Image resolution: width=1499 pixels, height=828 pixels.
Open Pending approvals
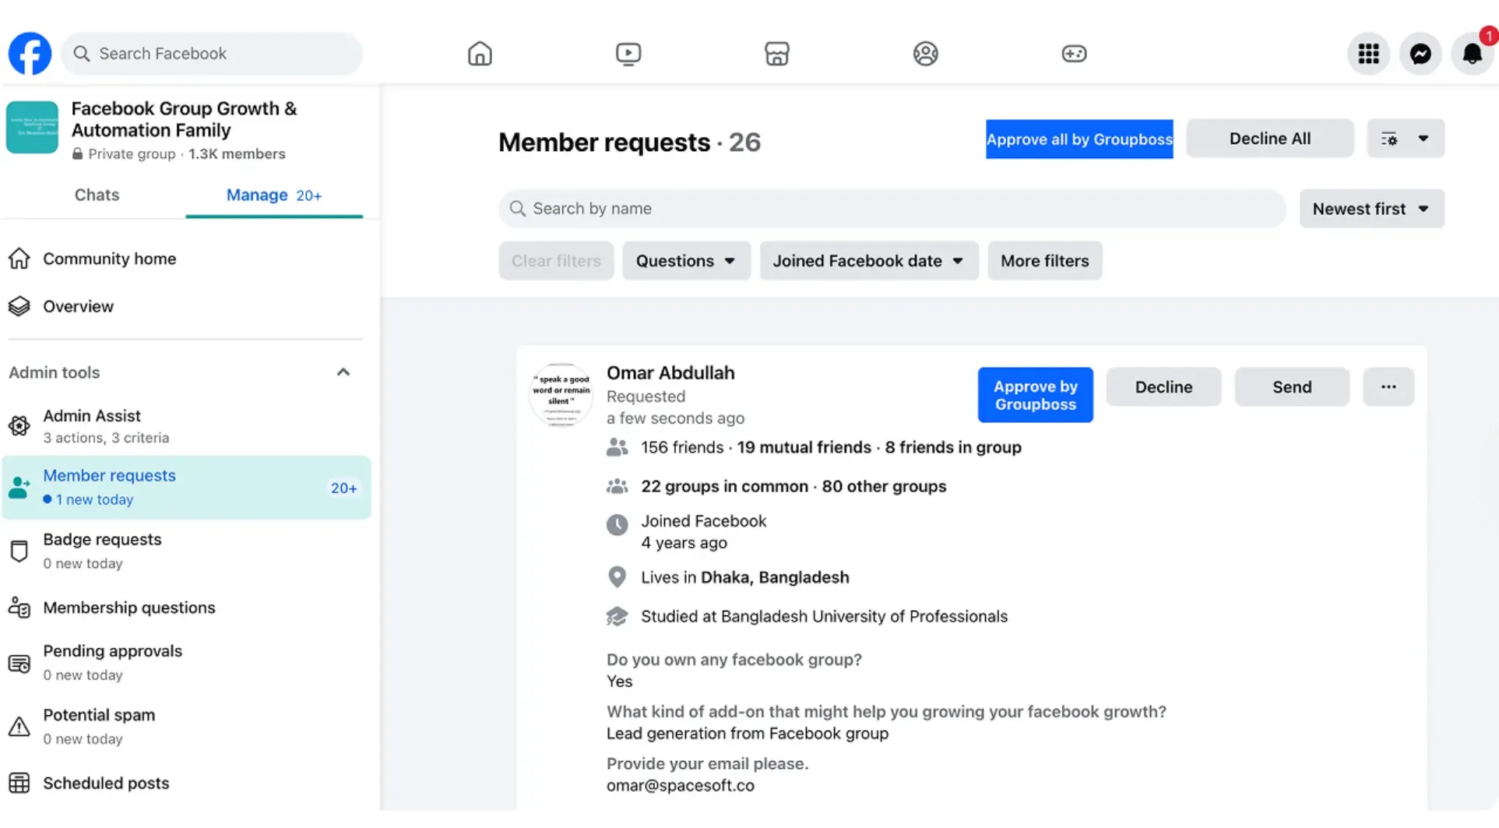185,663
